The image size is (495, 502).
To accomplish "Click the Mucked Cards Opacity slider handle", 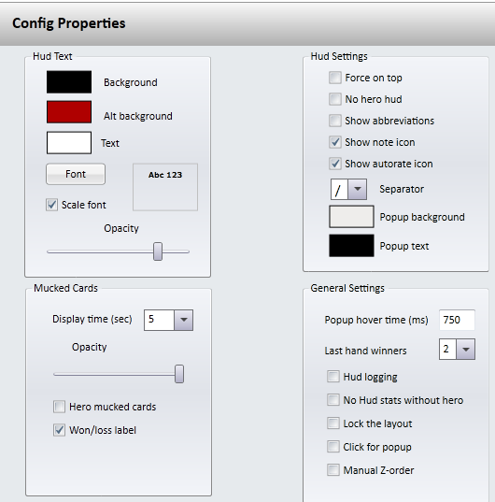I will pos(179,374).
